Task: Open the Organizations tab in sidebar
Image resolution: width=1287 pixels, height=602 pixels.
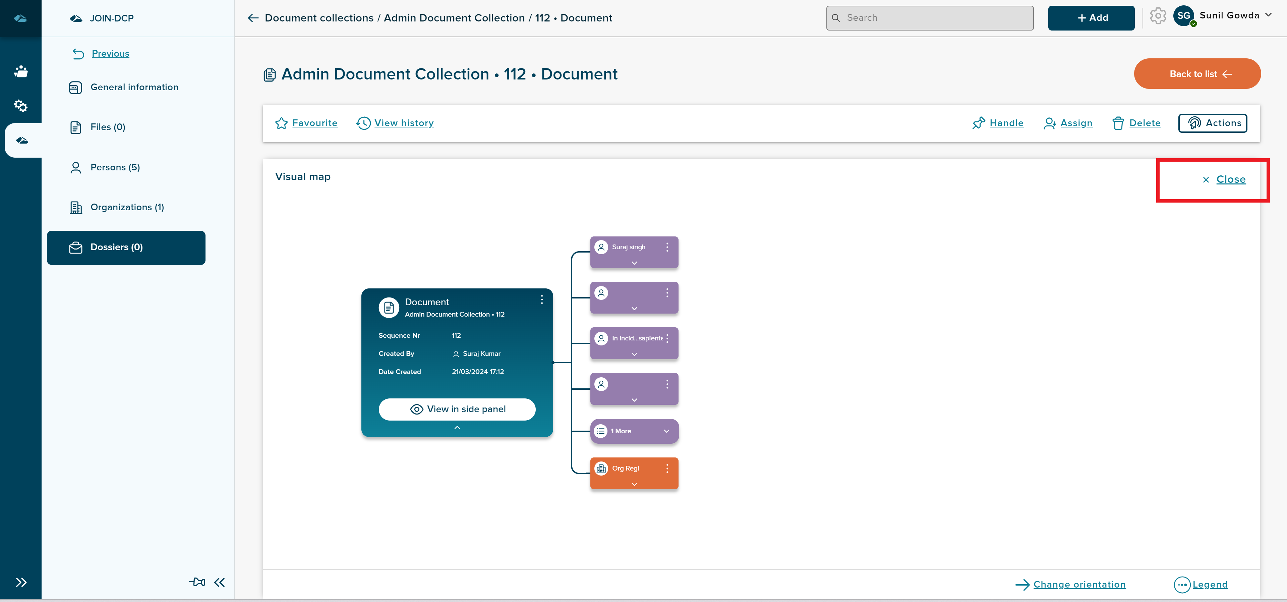Action: (x=127, y=207)
